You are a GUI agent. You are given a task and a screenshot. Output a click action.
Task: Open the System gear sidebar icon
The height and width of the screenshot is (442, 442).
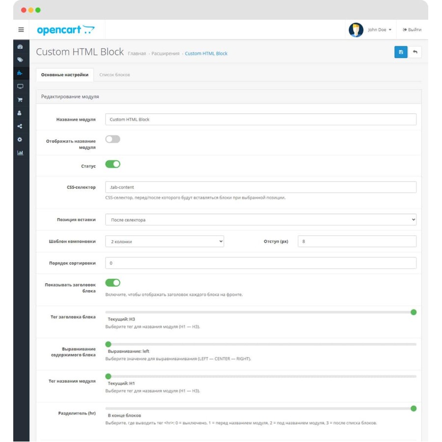[20, 139]
